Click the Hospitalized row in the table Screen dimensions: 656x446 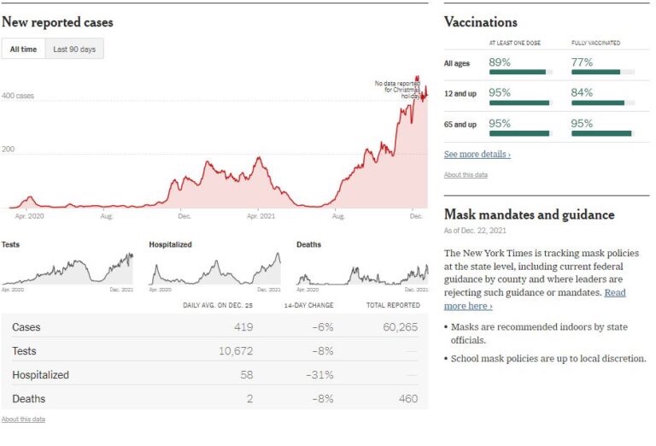pyautogui.click(x=214, y=375)
